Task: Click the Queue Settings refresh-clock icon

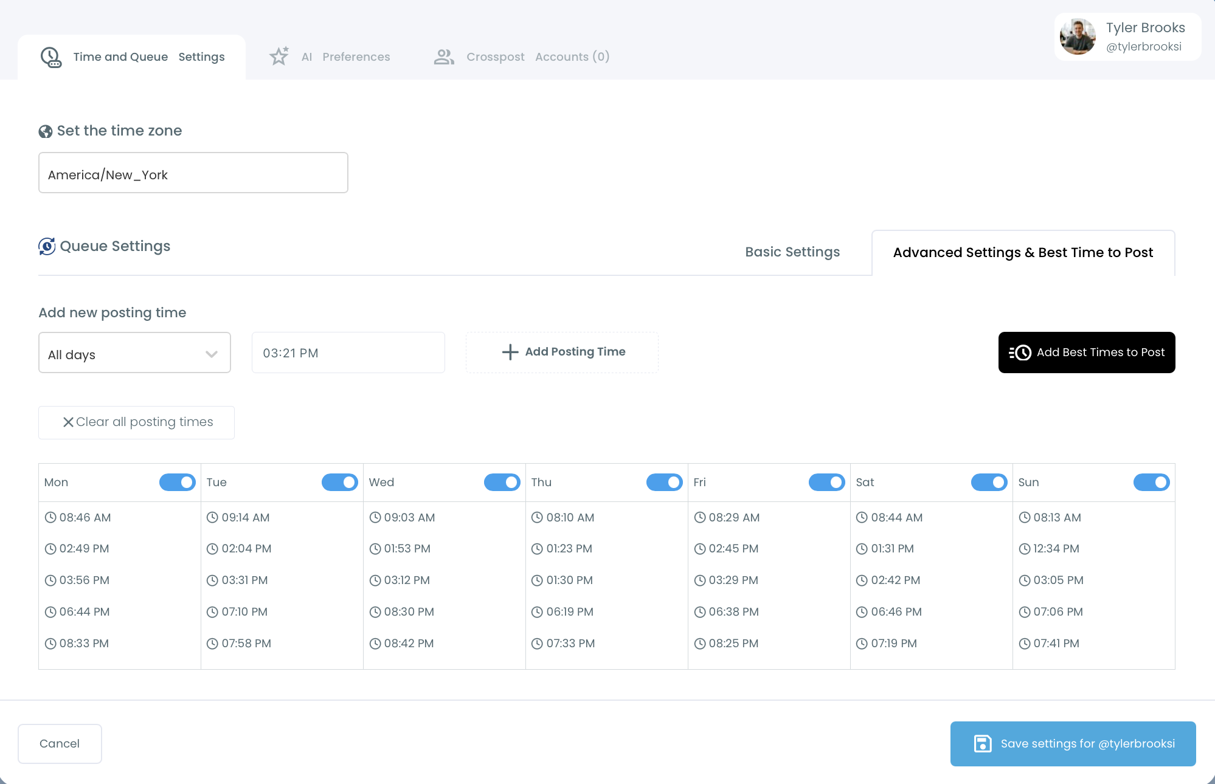Action: (47, 246)
